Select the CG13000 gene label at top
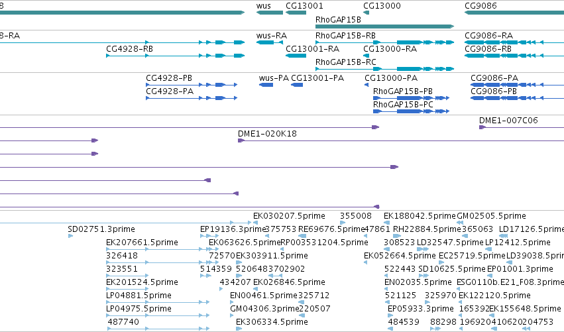Viewport: 564px width, 332px height. (382, 6)
